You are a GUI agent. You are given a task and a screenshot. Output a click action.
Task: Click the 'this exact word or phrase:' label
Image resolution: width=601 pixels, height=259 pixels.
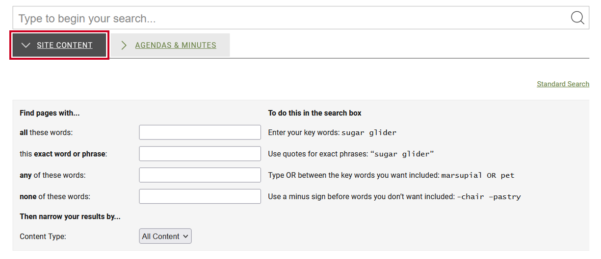63,154
